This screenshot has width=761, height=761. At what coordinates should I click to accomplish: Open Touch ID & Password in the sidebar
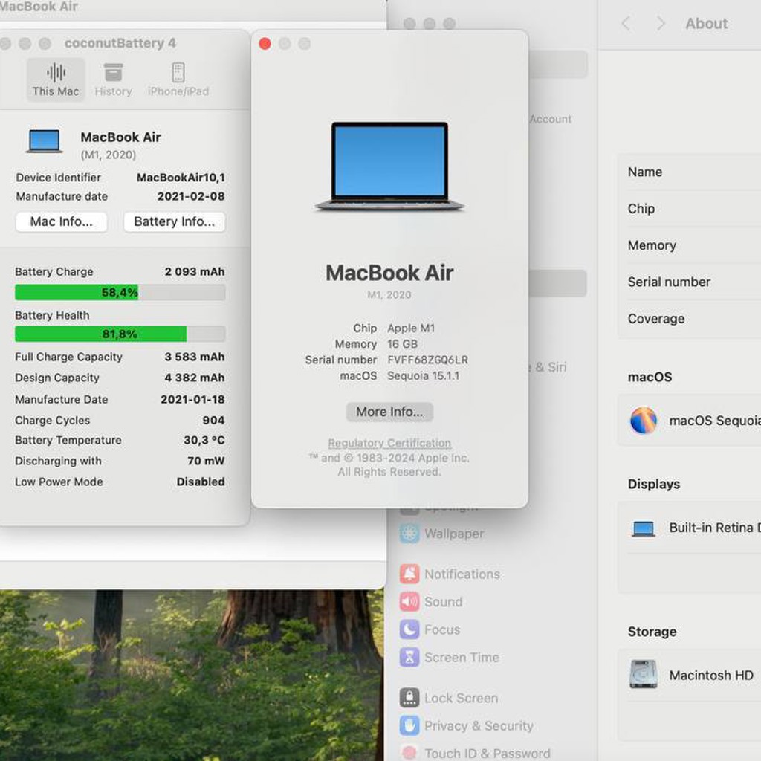(x=475, y=753)
